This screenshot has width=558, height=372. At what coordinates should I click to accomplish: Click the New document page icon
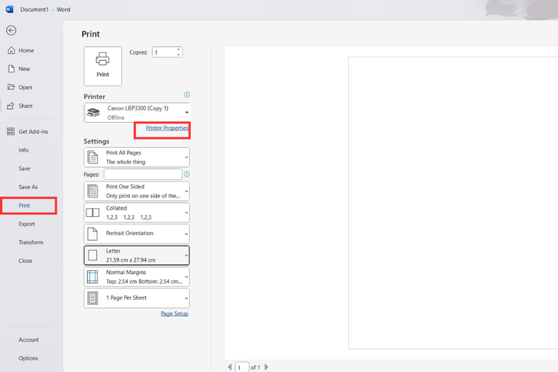coord(11,68)
